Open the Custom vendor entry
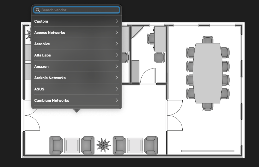Viewport: 259px width, 167px height. (x=76, y=21)
